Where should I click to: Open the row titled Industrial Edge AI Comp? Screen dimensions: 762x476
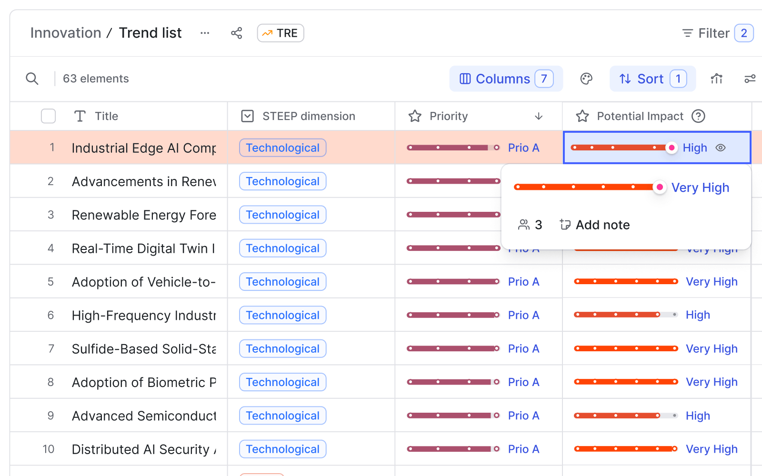click(x=144, y=148)
